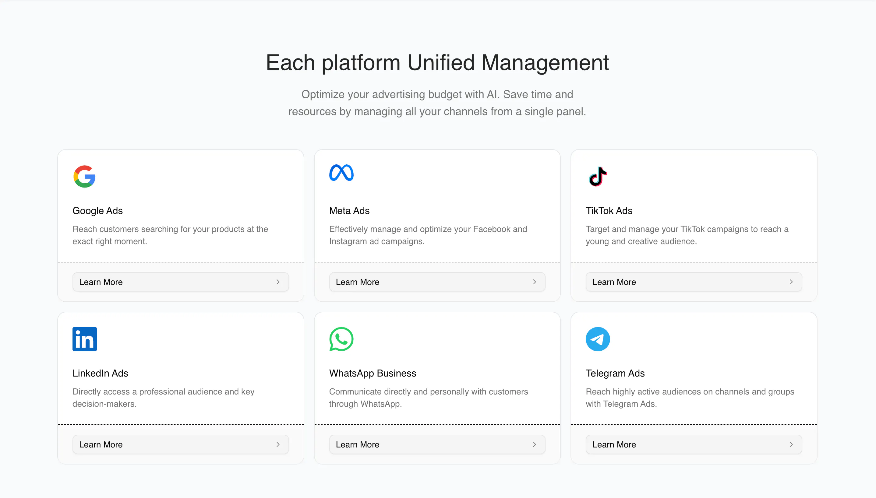876x498 pixels.
Task: Click the TikTok logo icon
Action: click(x=598, y=177)
